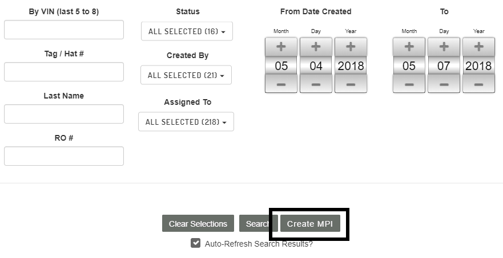This screenshot has width=503, height=258.
Task: Focus the By VIN input field
Action: pyautogui.click(x=64, y=30)
